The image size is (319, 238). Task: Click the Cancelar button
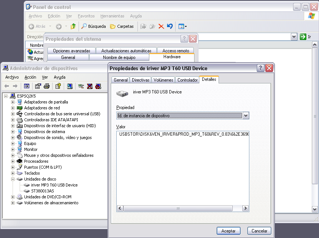[259, 231]
